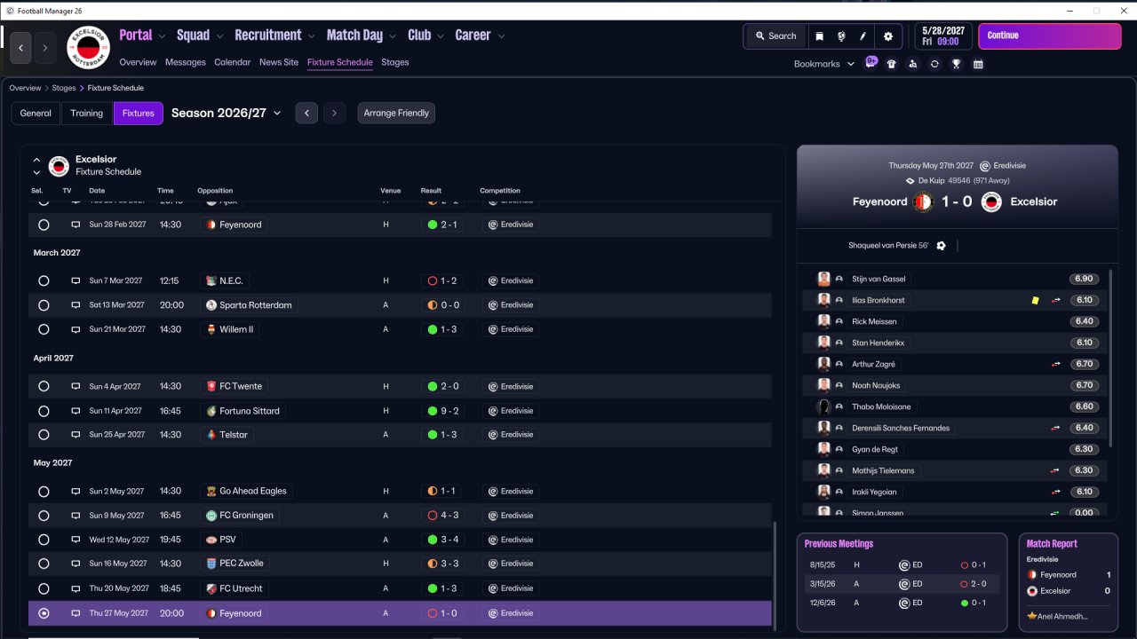
Task: Click the Excelsior crest in the match scoreline
Action: point(991,201)
